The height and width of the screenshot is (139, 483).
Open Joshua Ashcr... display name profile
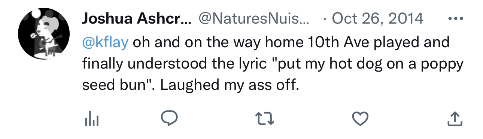tap(137, 18)
